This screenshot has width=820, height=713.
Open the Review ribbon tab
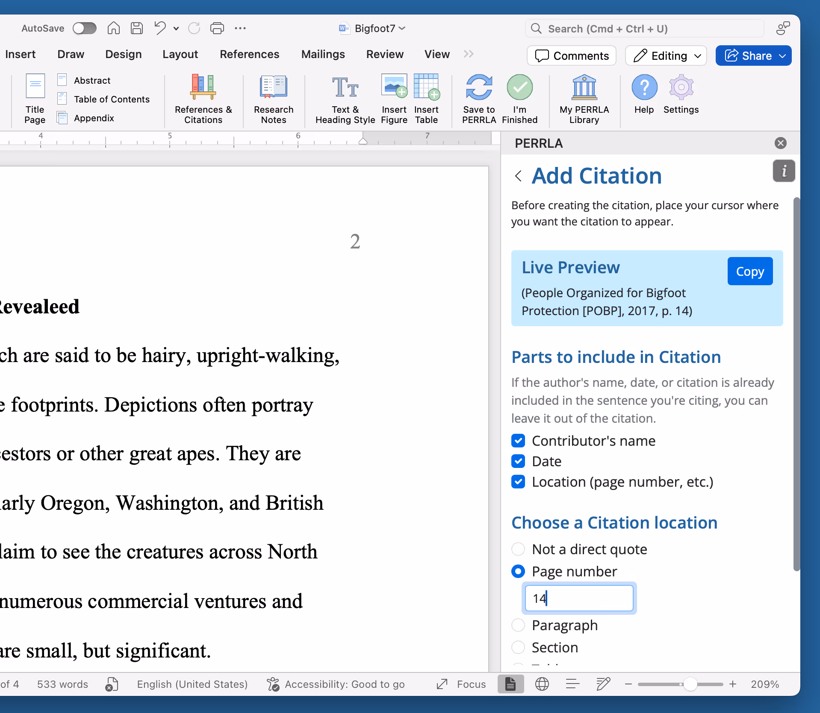click(385, 54)
